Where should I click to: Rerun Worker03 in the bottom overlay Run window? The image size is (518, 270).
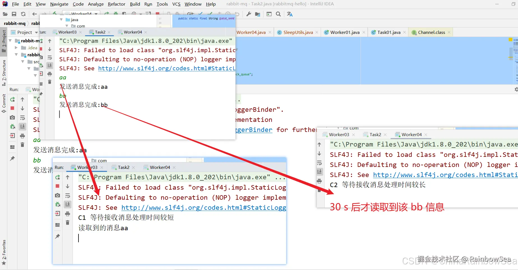point(57,177)
